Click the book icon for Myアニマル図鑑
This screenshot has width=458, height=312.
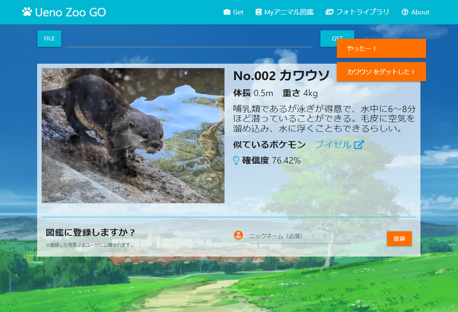point(258,12)
